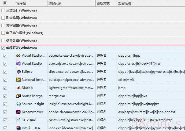The height and width of the screenshot is (131, 185).
Task: Click the purple Visual Studio icon
Action: pos(18,64)
